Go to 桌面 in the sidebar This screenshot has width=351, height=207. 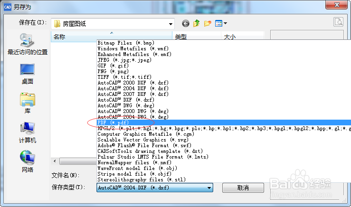[x=27, y=74]
